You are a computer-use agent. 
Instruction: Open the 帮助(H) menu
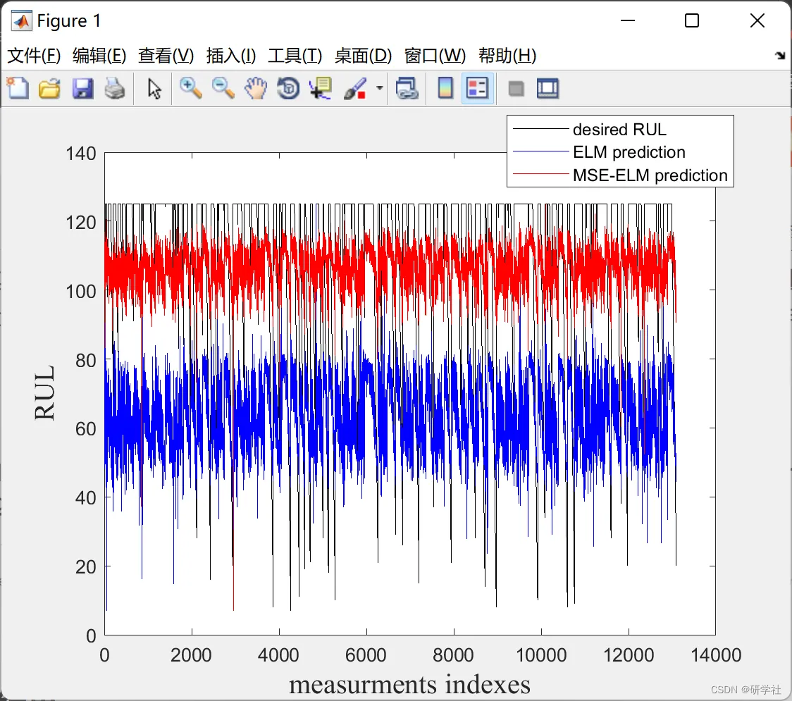click(507, 56)
